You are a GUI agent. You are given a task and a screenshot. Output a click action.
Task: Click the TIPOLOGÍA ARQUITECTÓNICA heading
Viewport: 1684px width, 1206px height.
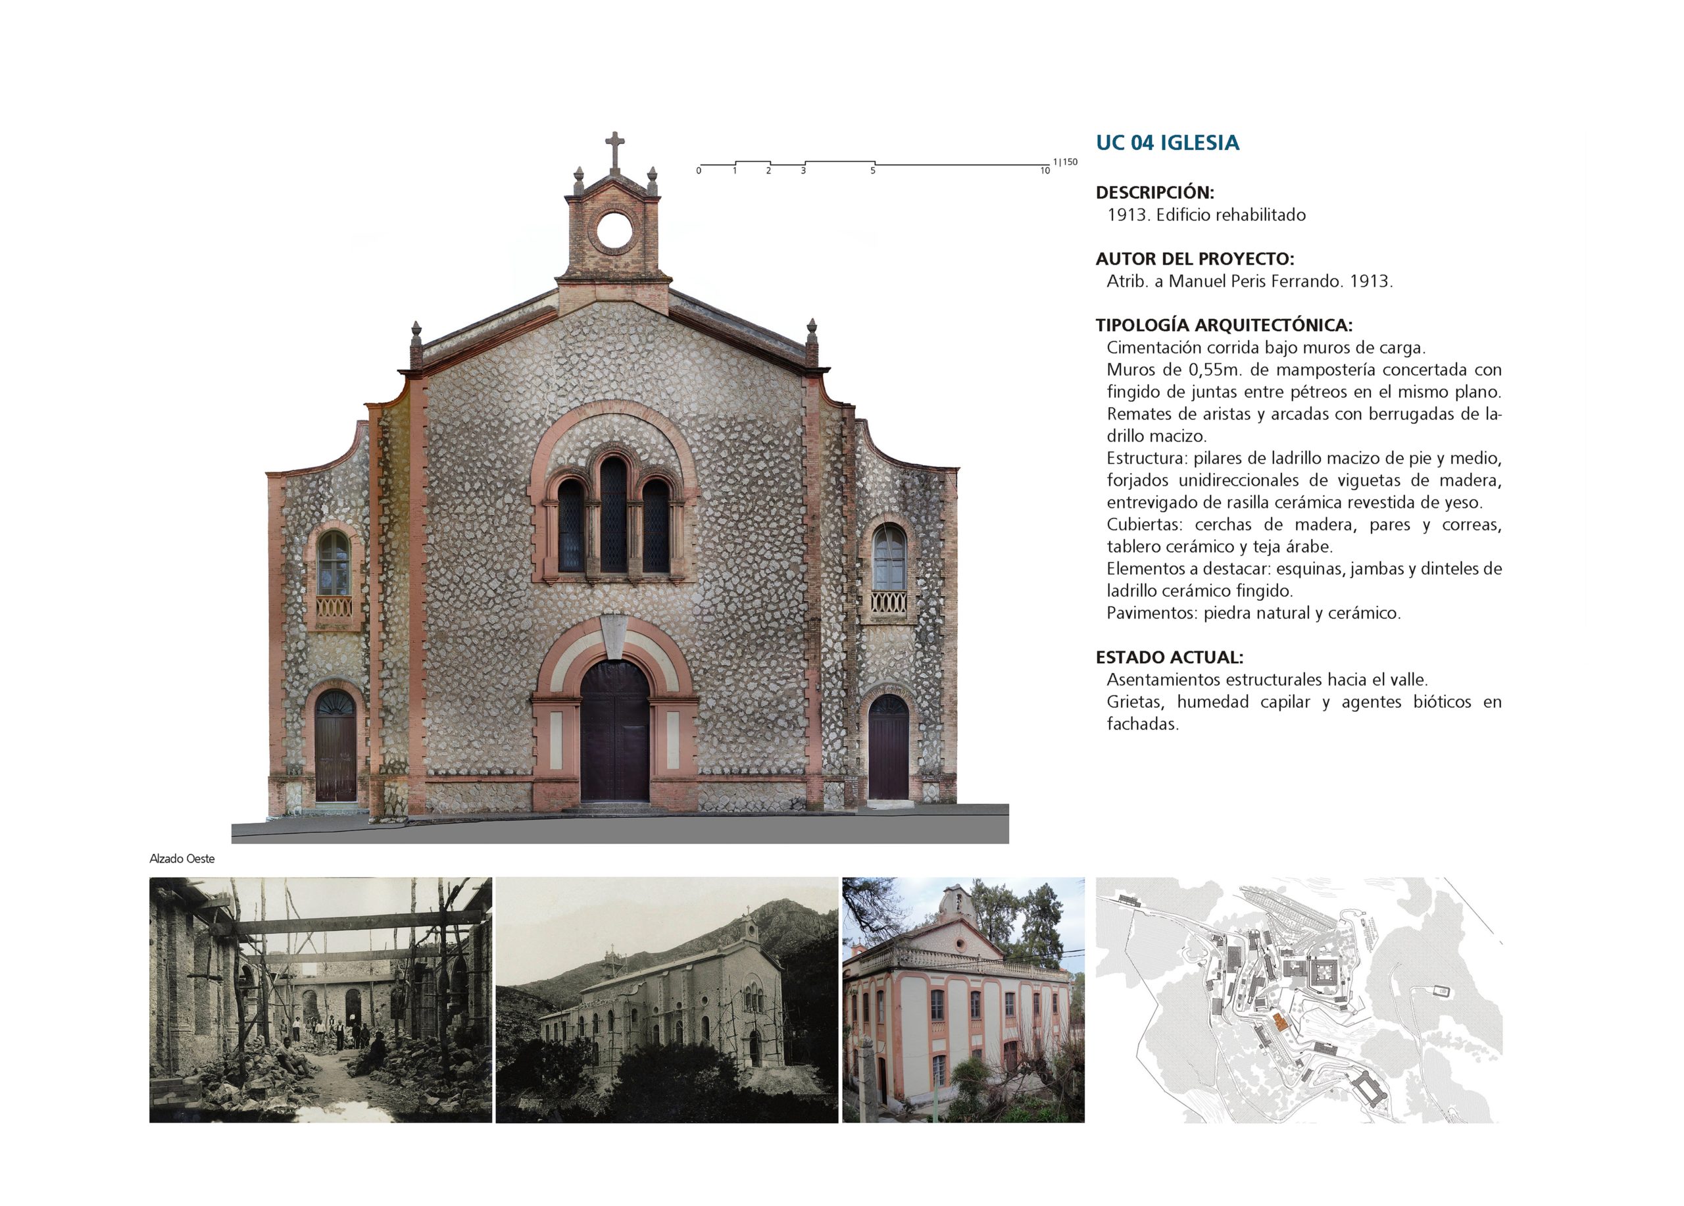1224,325
